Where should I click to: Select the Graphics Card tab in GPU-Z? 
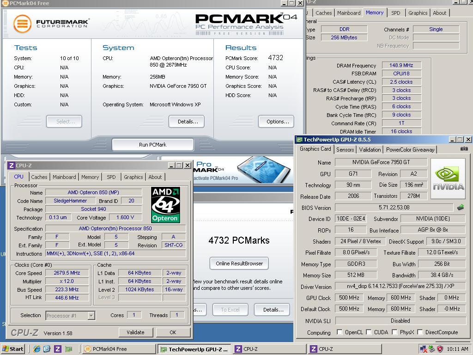tap(315, 149)
